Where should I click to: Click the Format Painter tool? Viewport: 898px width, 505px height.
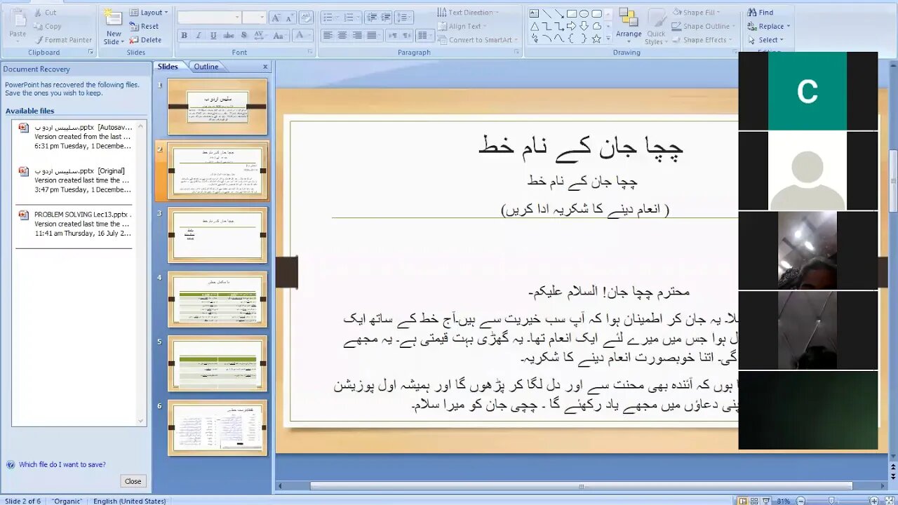coord(63,40)
